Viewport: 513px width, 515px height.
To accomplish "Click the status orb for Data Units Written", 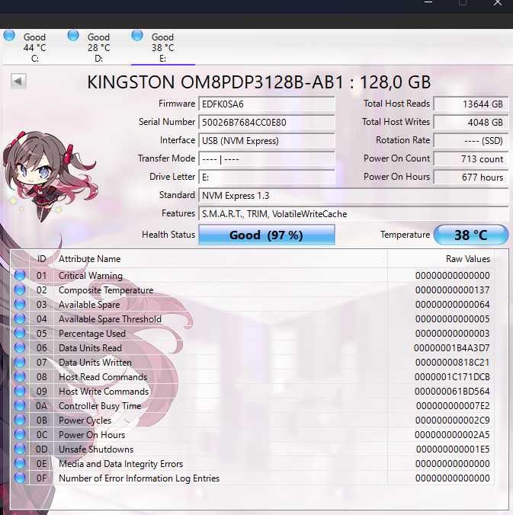I will pos(20,362).
